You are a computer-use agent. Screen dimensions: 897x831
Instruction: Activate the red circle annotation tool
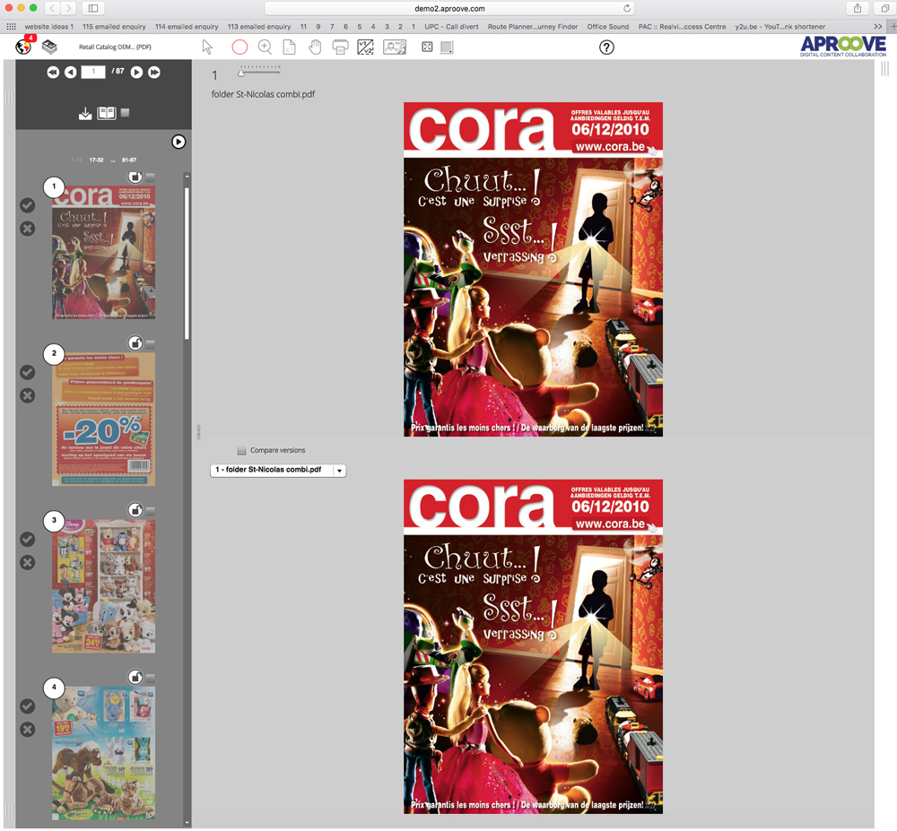click(x=239, y=47)
